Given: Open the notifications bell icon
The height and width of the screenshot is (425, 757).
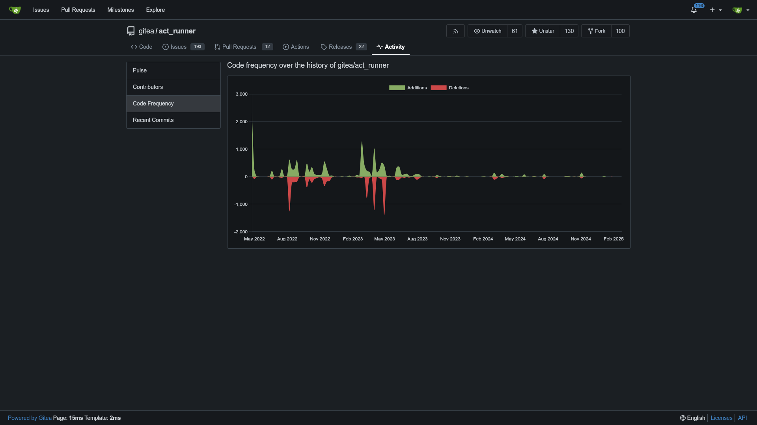Looking at the screenshot, I should click(x=694, y=10).
